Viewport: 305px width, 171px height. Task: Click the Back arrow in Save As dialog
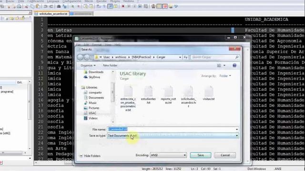pyautogui.click(x=80, y=57)
